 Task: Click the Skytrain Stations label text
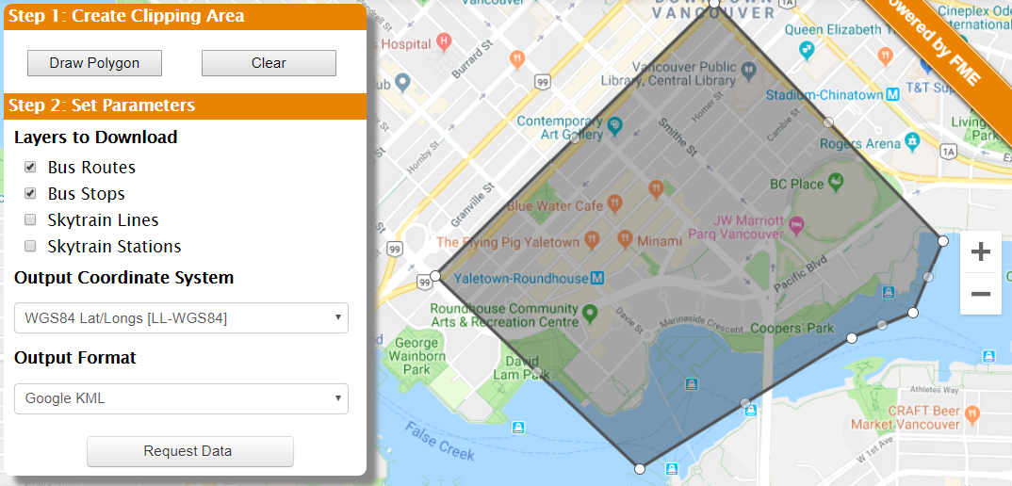(114, 247)
